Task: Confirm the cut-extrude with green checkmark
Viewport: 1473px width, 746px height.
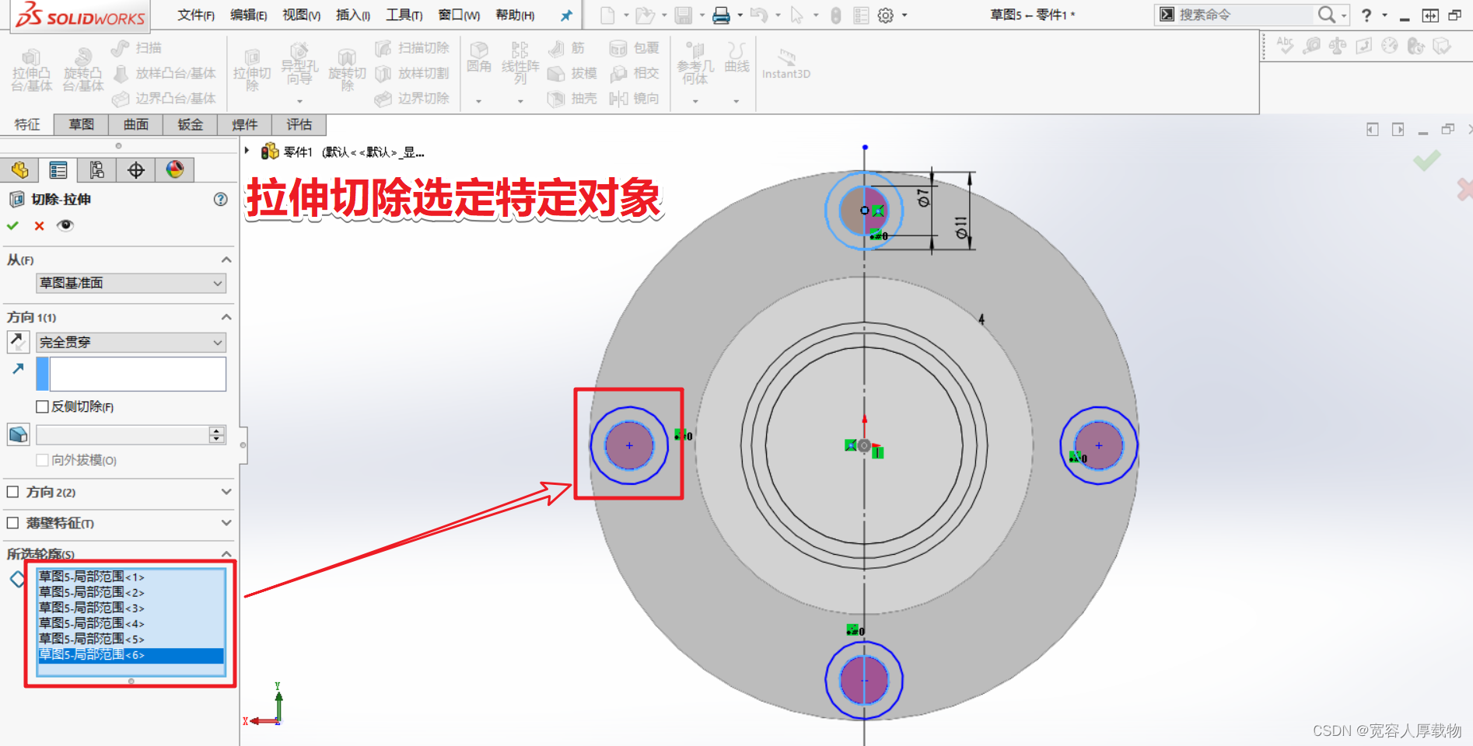Action: tap(12, 225)
